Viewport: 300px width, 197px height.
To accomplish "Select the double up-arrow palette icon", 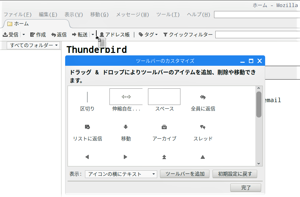I will click(164, 157).
